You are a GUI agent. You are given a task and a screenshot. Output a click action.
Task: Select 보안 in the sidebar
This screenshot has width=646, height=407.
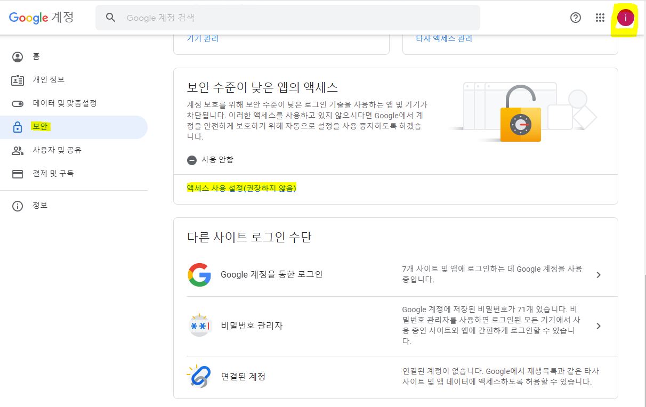coord(40,127)
